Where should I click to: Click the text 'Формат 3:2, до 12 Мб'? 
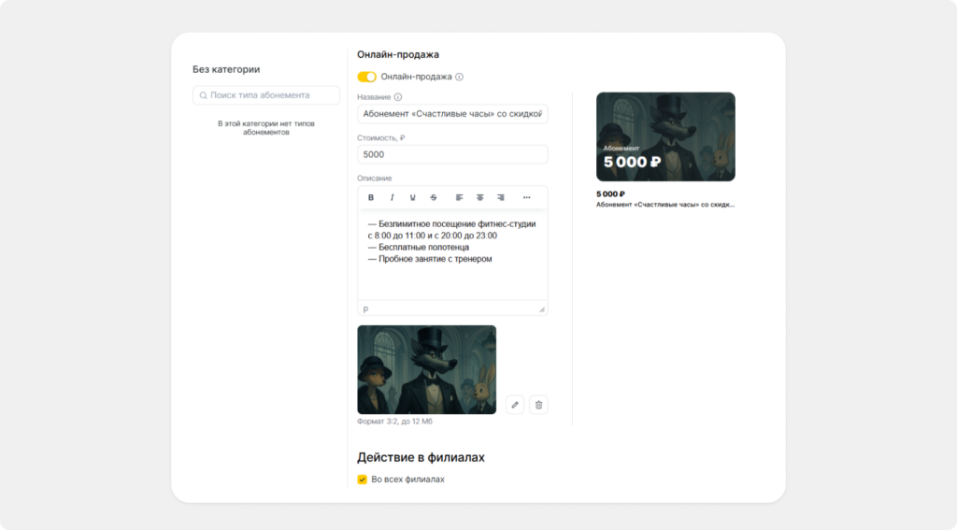tap(395, 422)
